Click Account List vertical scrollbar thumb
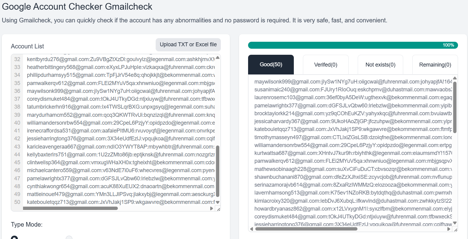 217,171
